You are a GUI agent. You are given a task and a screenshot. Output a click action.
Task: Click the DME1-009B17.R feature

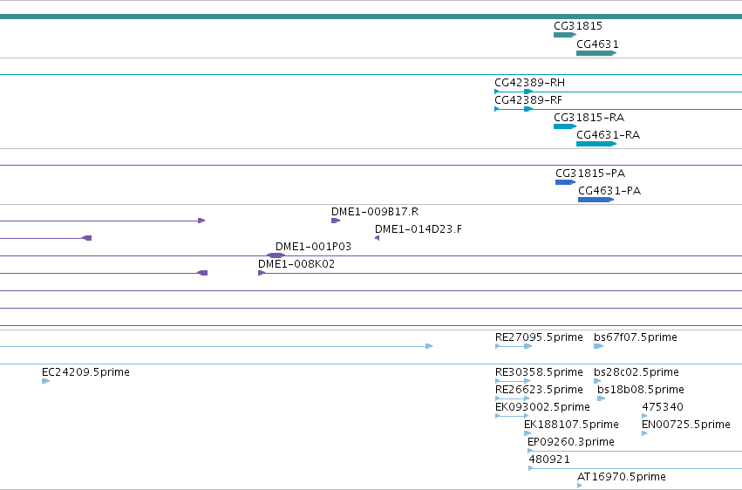(x=375, y=212)
